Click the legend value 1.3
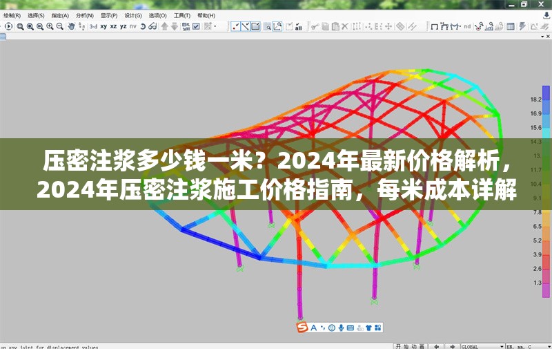552x349 pixels. [538, 283]
